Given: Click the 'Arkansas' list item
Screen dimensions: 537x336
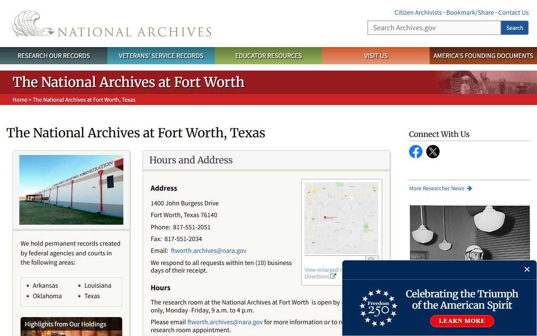Looking at the screenshot, I should coord(45,286).
